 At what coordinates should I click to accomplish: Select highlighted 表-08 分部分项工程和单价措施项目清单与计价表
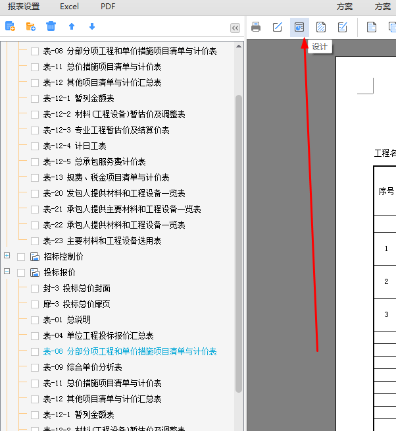(x=130, y=351)
